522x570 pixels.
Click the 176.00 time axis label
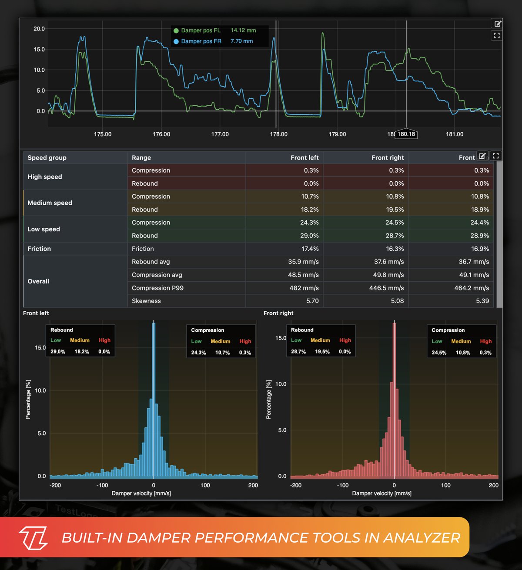[x=161, y=134]
